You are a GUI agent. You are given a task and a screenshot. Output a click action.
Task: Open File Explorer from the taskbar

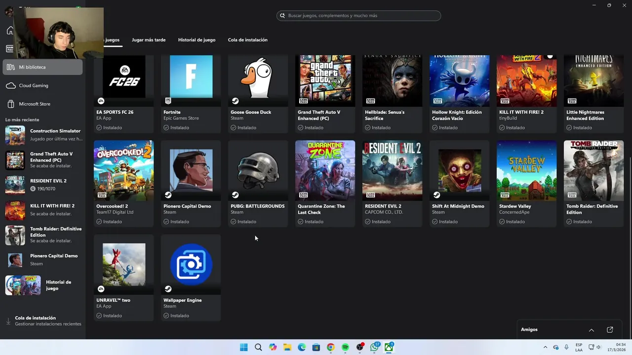(287, 347)
